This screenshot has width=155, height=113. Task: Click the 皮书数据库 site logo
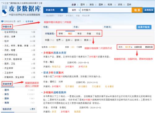click(x=21, y=10)
